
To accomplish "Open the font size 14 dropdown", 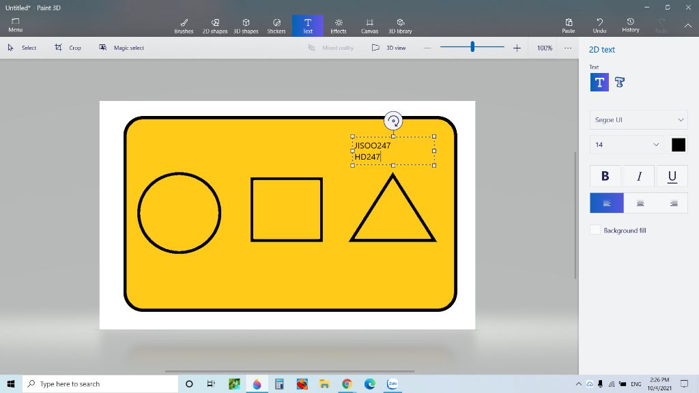I will tap(627, 145).
